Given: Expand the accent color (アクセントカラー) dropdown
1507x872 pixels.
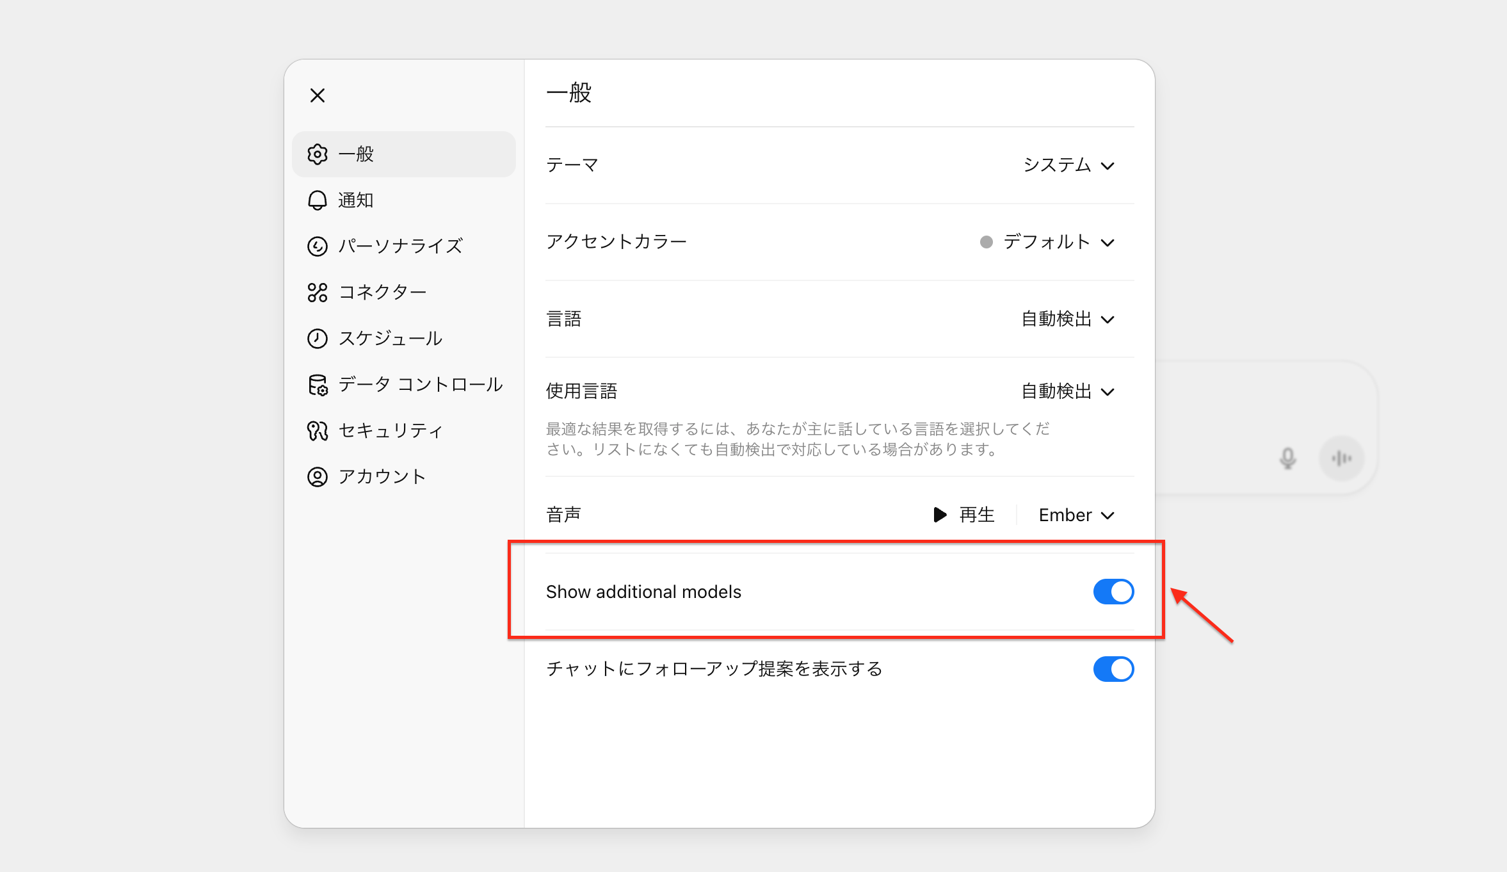Looking at the screenshot, I should click(1058, 242).
